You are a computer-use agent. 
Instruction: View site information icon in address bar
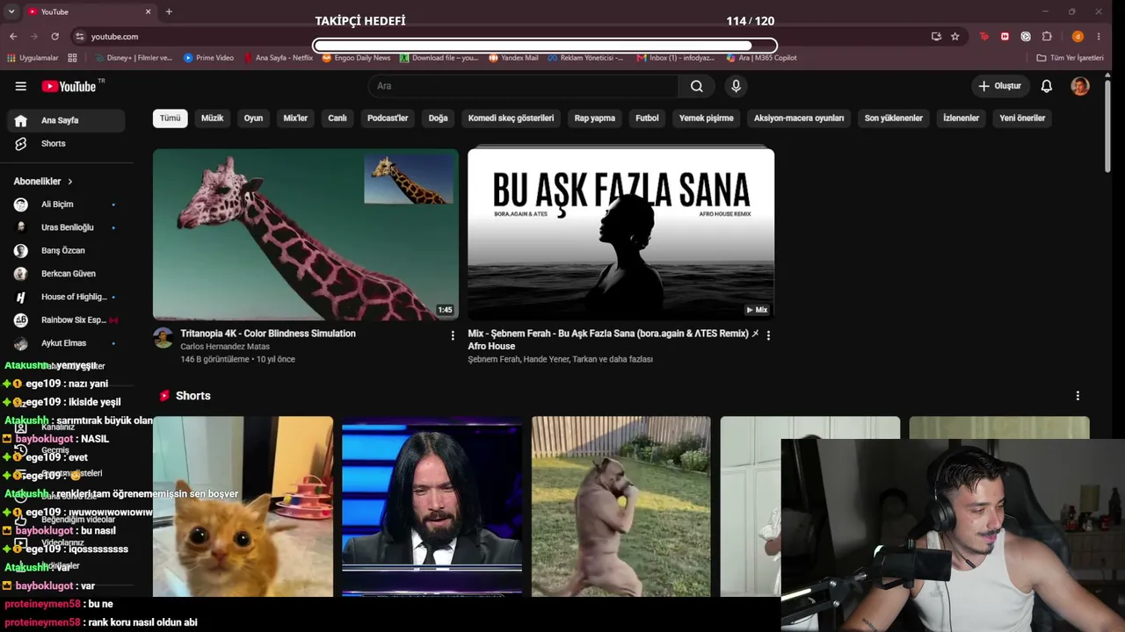(79, 36)
